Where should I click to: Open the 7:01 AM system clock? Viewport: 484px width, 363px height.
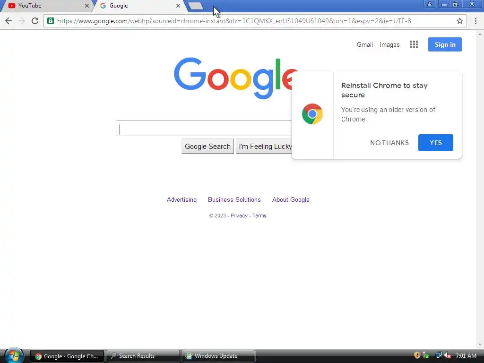(x=466, y=355)
